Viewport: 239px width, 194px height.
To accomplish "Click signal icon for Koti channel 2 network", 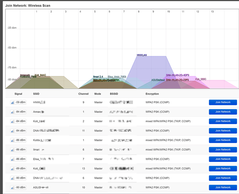I will click(13, 121).
